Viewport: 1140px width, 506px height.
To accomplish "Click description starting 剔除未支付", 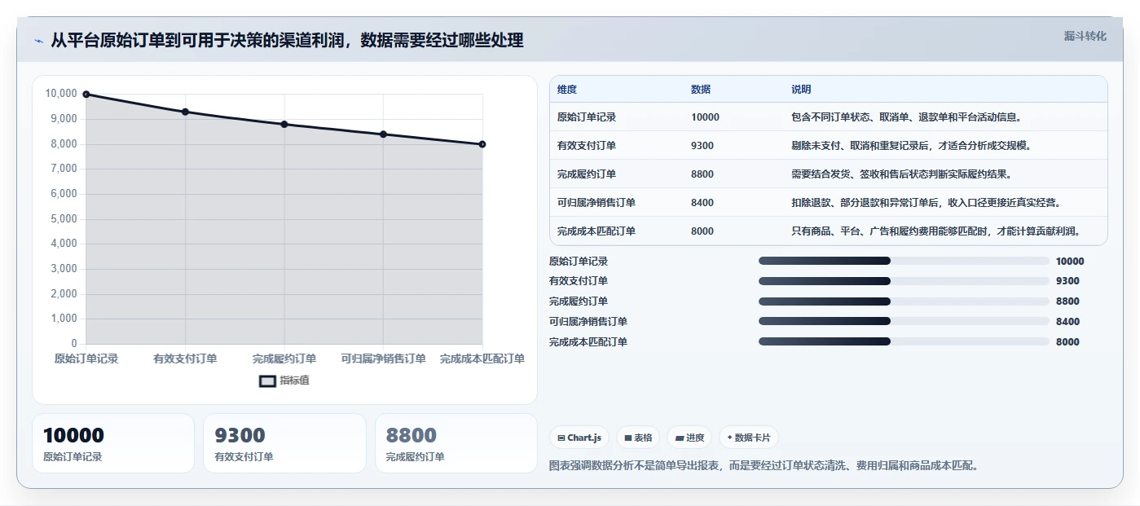I will [912, 146].
